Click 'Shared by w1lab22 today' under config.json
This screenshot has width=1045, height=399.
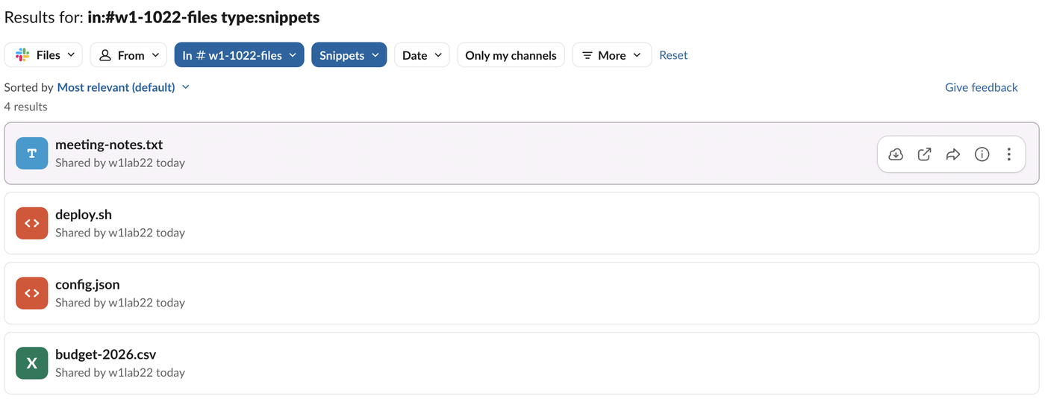120,303
